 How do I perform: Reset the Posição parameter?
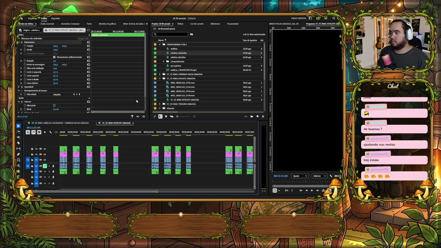[89, 46]
